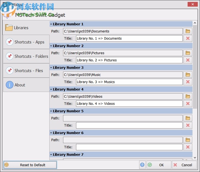Edit Library No. 4 => Videos title field
The height and width of the screenshot is (172, 200).
click(x=129, y=103)
